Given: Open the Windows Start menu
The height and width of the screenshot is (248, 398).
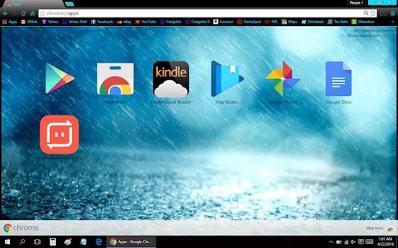Looking at the screenshot, I should click(x=7, y=242).
